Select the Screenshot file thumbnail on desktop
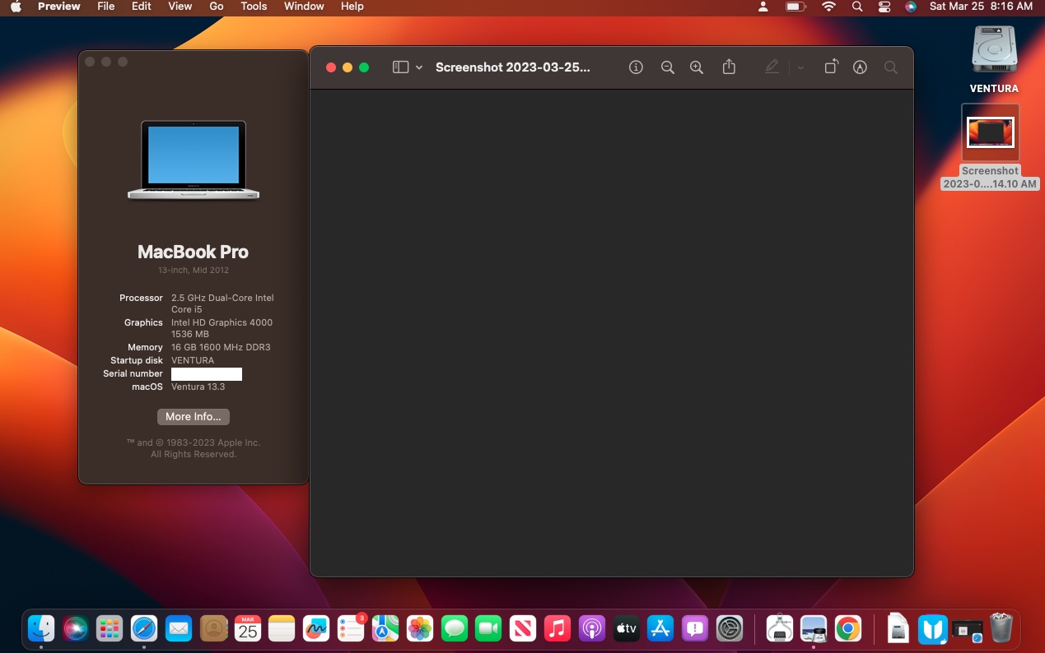 tap(991, 132)
